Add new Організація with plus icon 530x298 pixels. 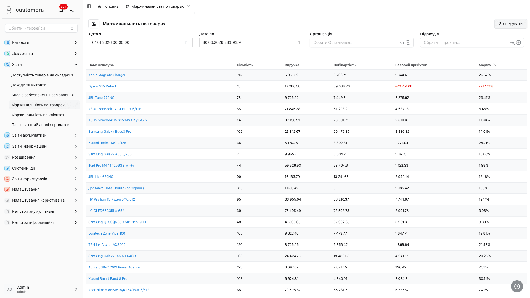[x=408, y=42]
